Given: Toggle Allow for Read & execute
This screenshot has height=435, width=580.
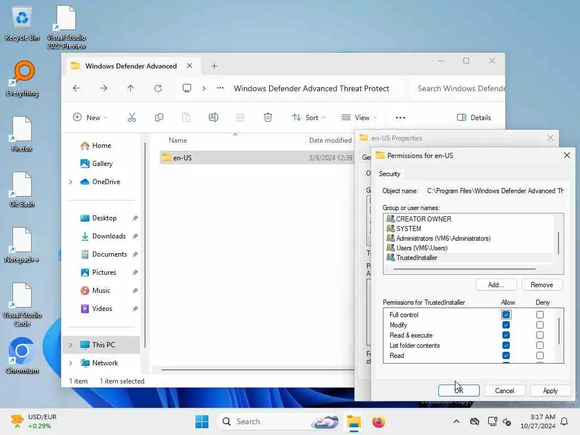Looking at the screenshot, I should (x=506, y=335).
